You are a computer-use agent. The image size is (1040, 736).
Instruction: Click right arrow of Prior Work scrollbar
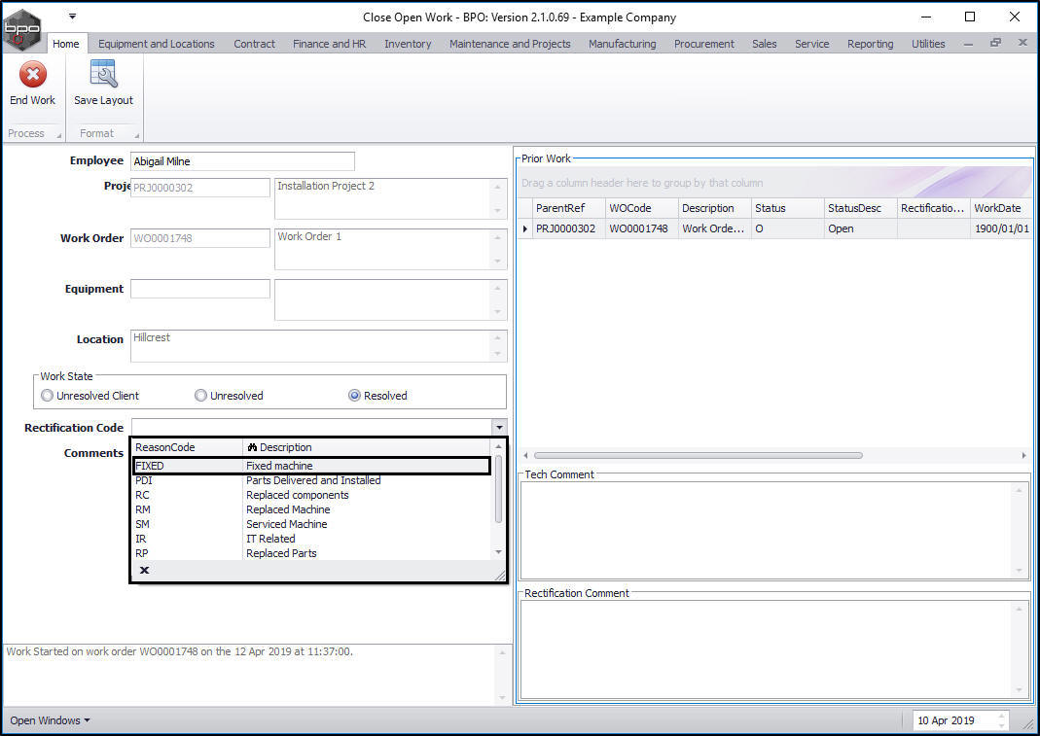[x=1024, y=456]
